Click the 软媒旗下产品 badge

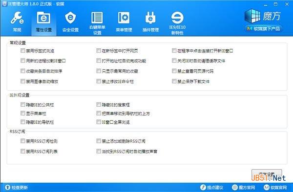click(x=263, y=29)
